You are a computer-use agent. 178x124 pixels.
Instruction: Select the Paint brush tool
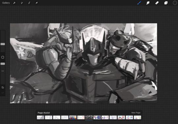coord(139,3)
